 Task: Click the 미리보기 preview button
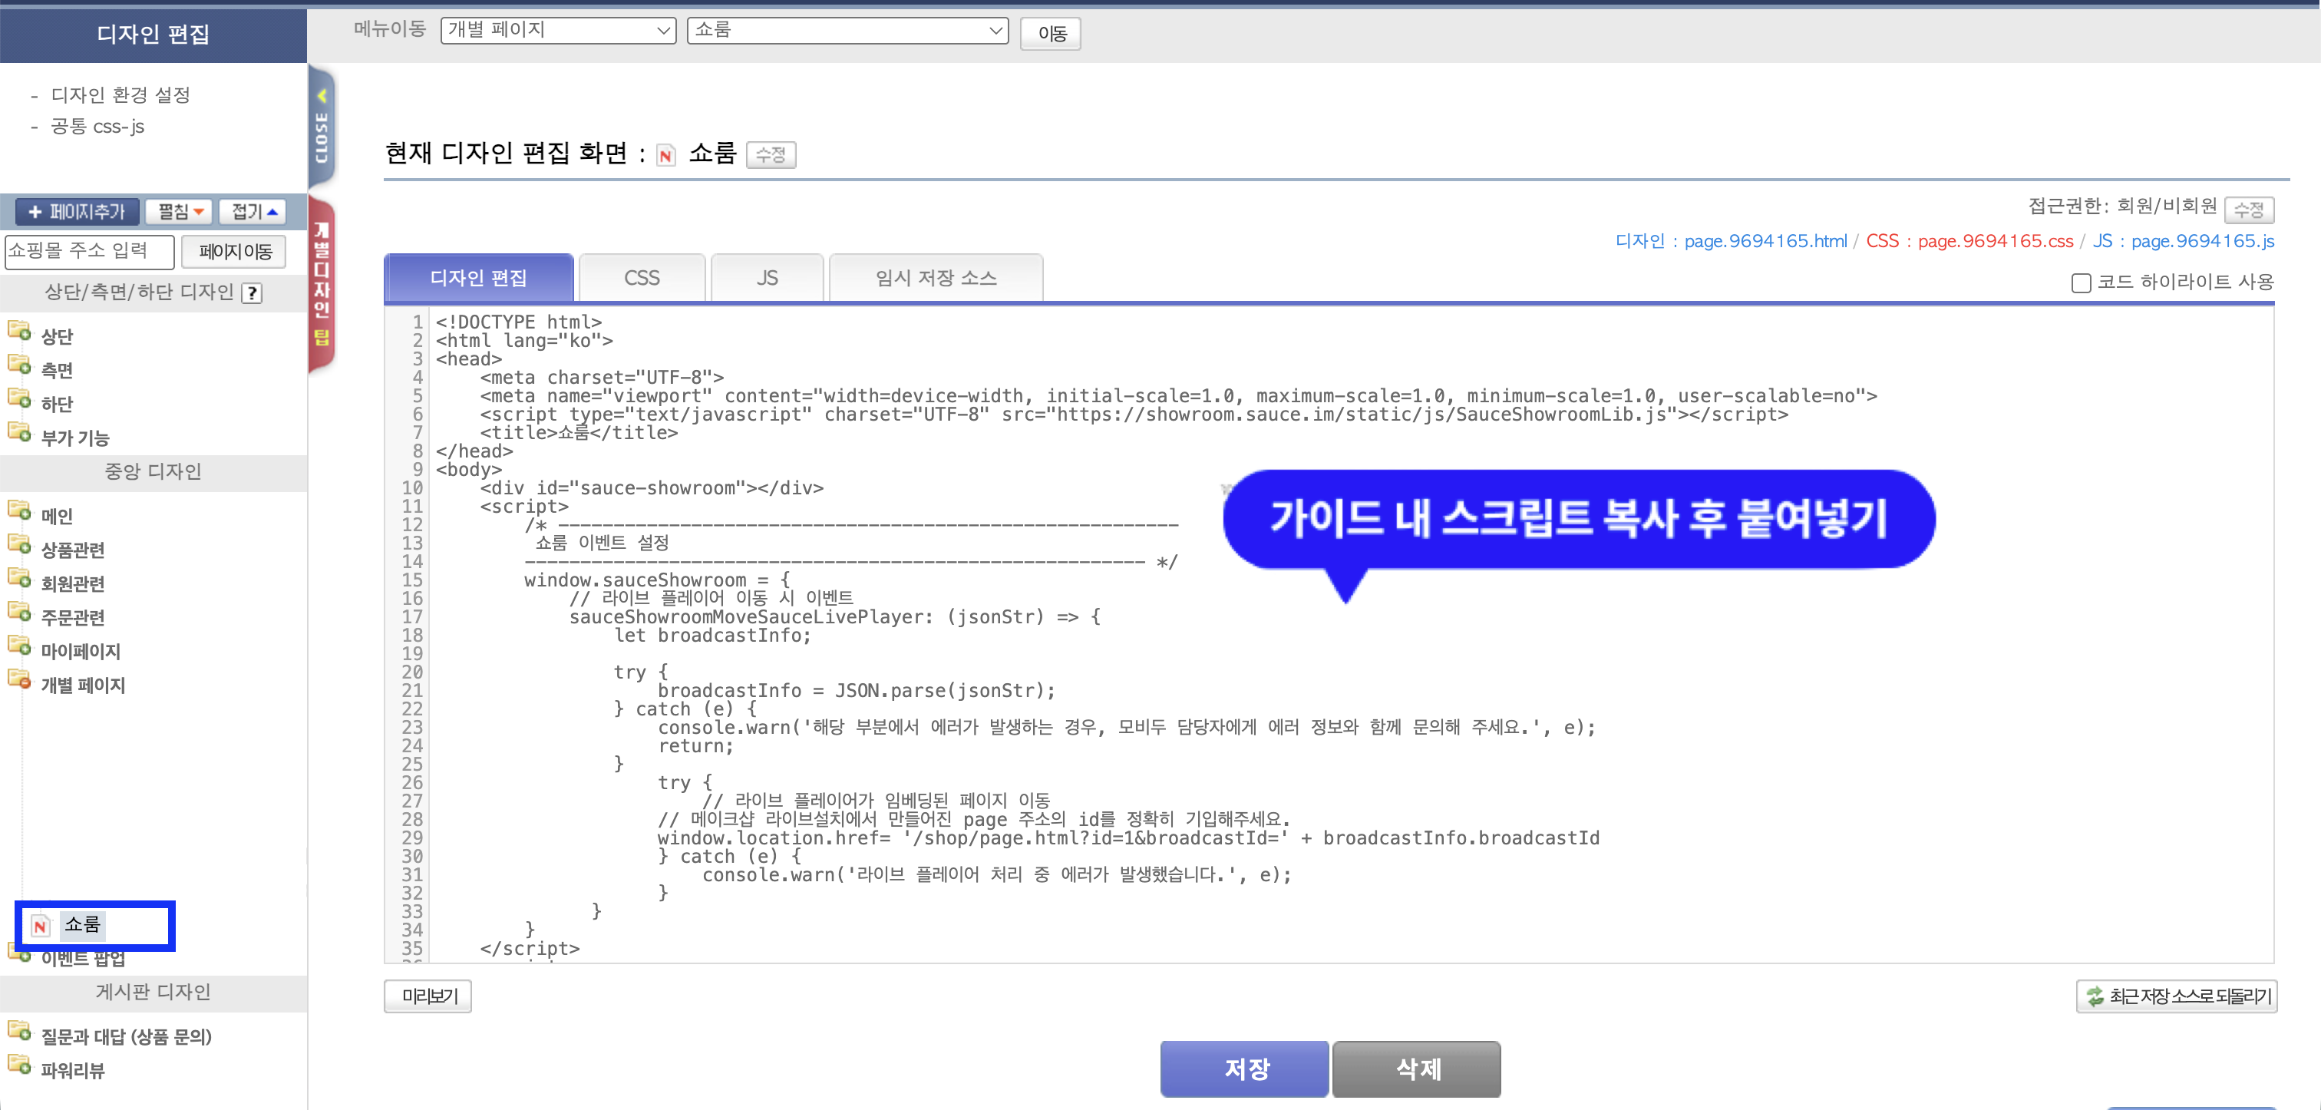(x=428, y=996)
